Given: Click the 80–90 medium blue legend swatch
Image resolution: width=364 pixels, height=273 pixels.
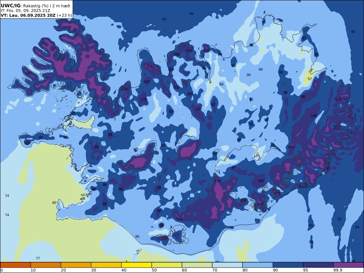Looking at the screenshot, I should pyautogui.click(x=258, y=265).
